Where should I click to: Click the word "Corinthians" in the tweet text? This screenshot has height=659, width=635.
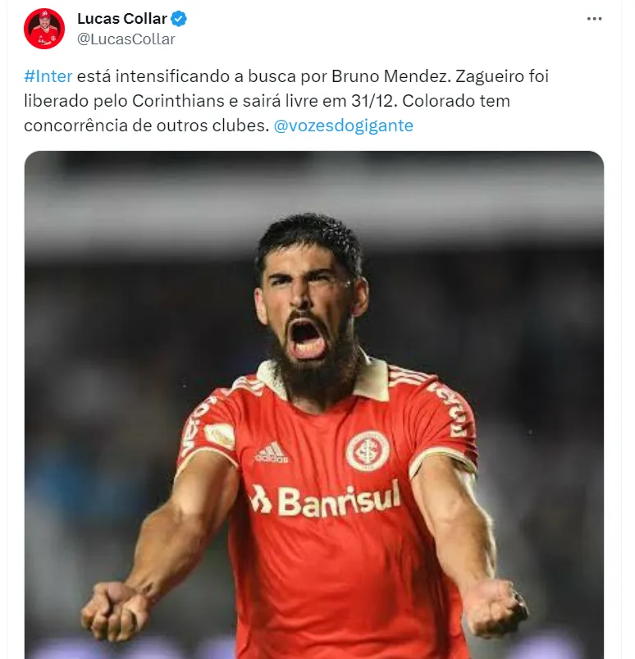(178, 101)
